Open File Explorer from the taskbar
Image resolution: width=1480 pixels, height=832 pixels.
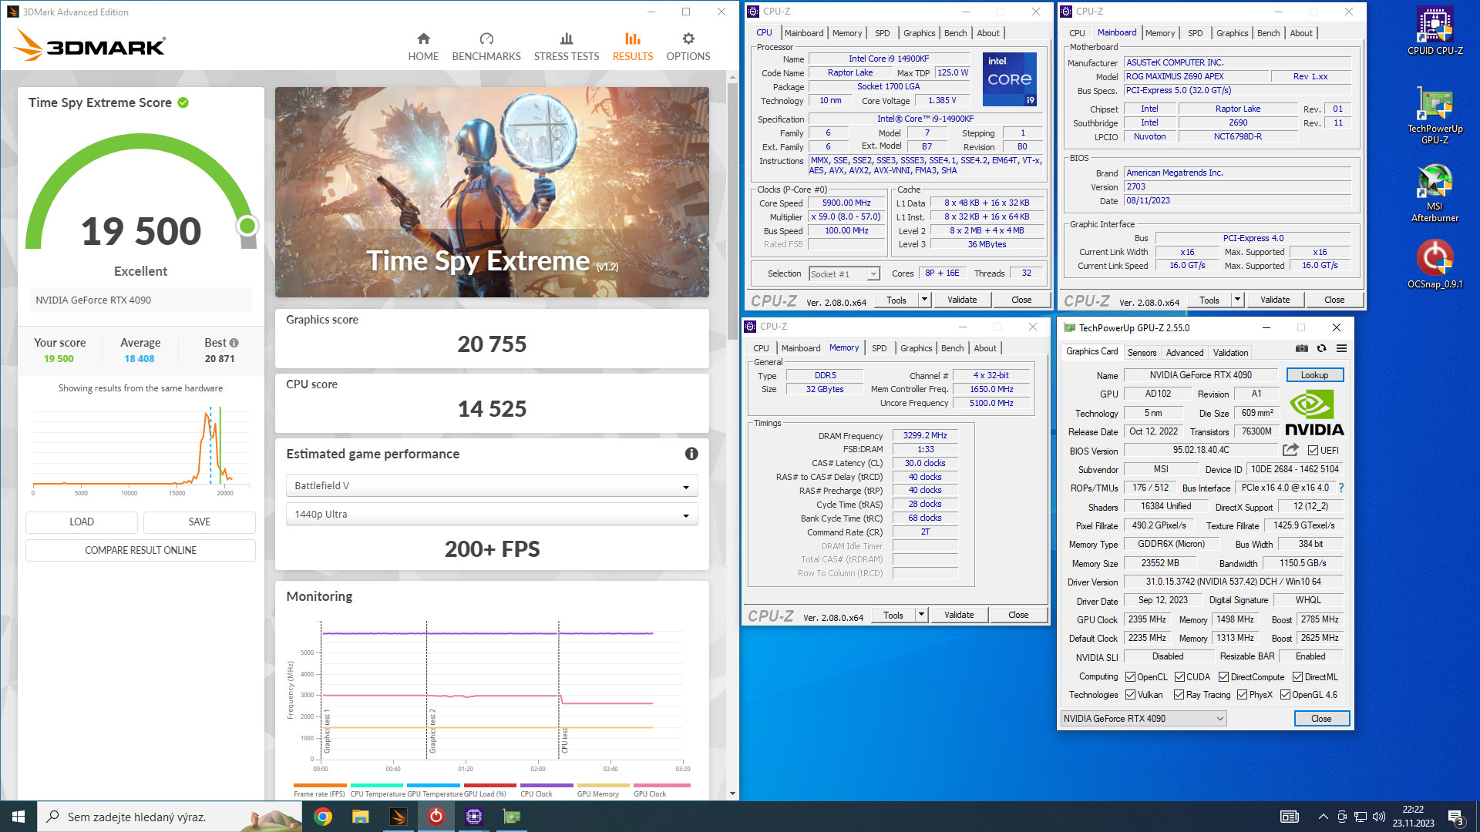[361, 817]
